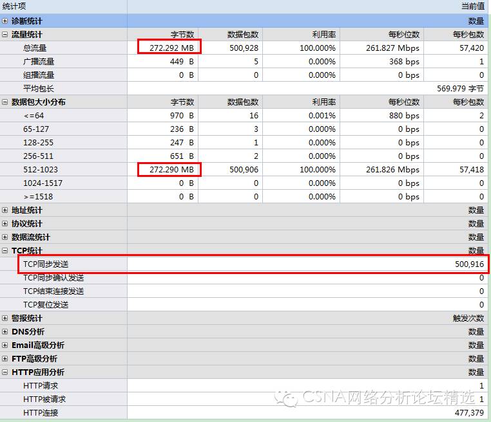Select the 平均包长 row label
This screenshot has height=422, width=491.
pyautogui.click(x=39, y=89)
